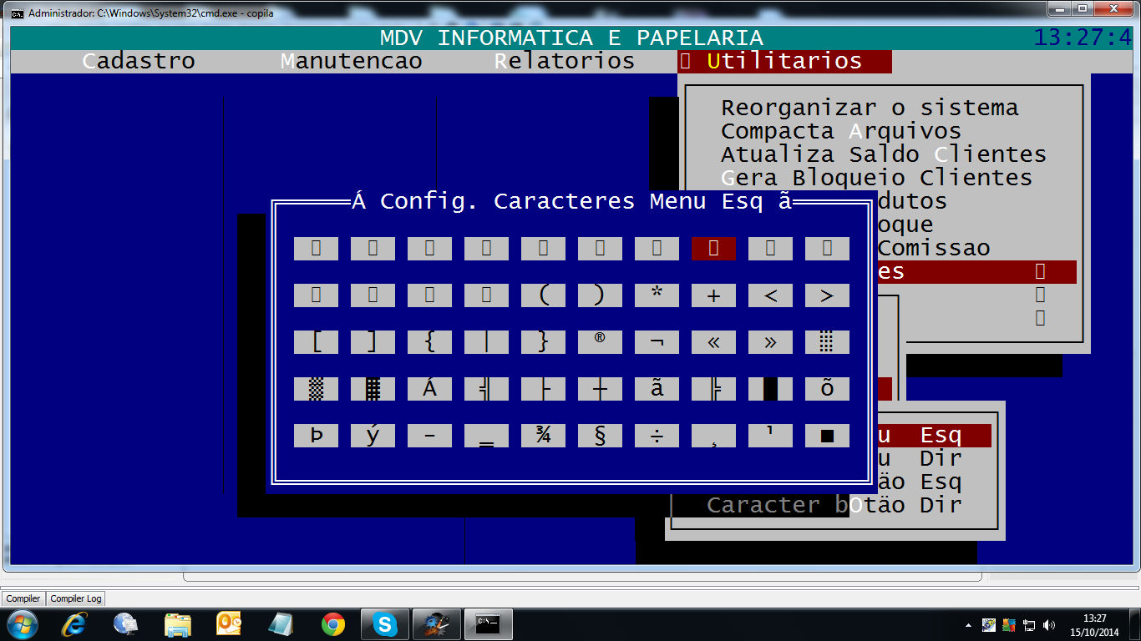Choose the not sign ¬ cell
This screenshot has width=1141, height=641.
[657, 341]
